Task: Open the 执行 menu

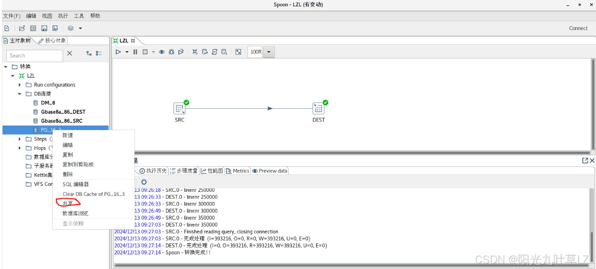Action: 63,16
